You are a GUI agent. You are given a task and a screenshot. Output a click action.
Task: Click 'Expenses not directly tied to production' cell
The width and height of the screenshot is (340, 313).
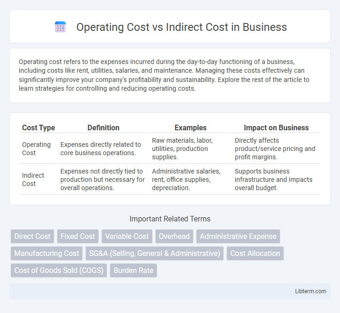(103, 180)
